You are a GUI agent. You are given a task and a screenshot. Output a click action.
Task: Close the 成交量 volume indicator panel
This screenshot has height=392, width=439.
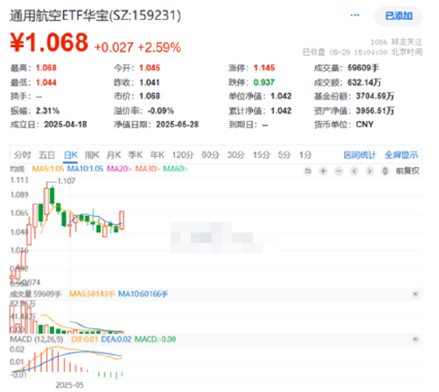pos(415,294)
